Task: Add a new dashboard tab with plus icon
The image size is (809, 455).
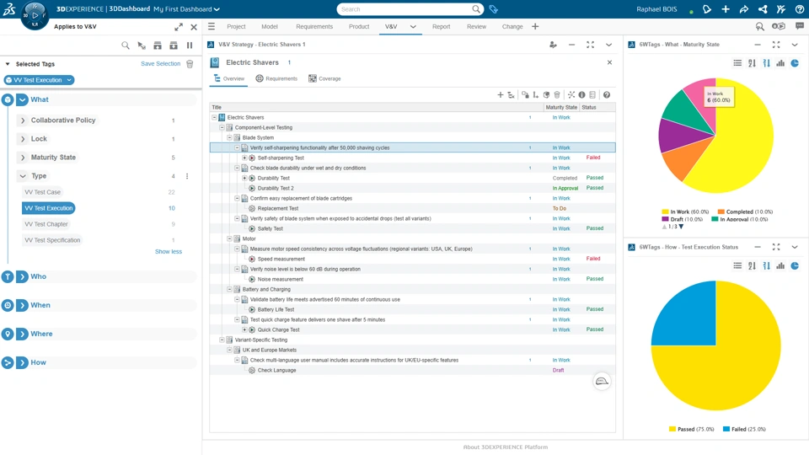Action: (535, 26)
